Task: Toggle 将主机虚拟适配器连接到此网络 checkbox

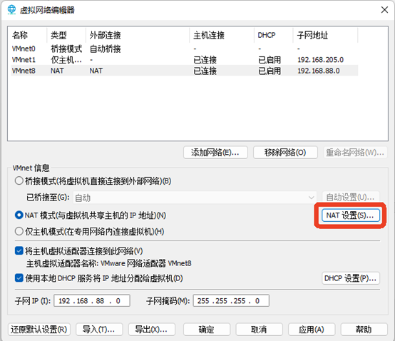Action: [19, 251]
